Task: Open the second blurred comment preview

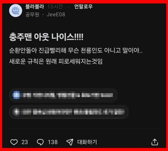Action: pos(69,112)
